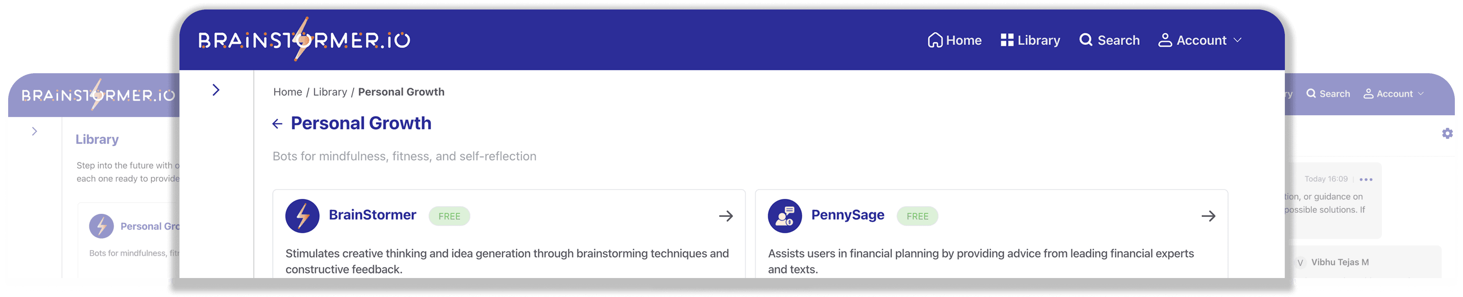Click the PennySage bot title
The height and width of the screenshot is (297, 1463).
point(848,215)
